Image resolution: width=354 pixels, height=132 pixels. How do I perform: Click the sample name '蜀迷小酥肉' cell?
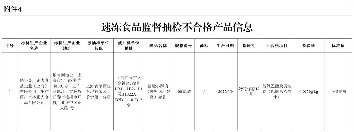(x=158, y=91)
